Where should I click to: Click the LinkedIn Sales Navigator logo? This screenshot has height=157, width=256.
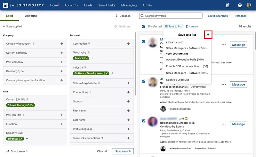(23, 5)
